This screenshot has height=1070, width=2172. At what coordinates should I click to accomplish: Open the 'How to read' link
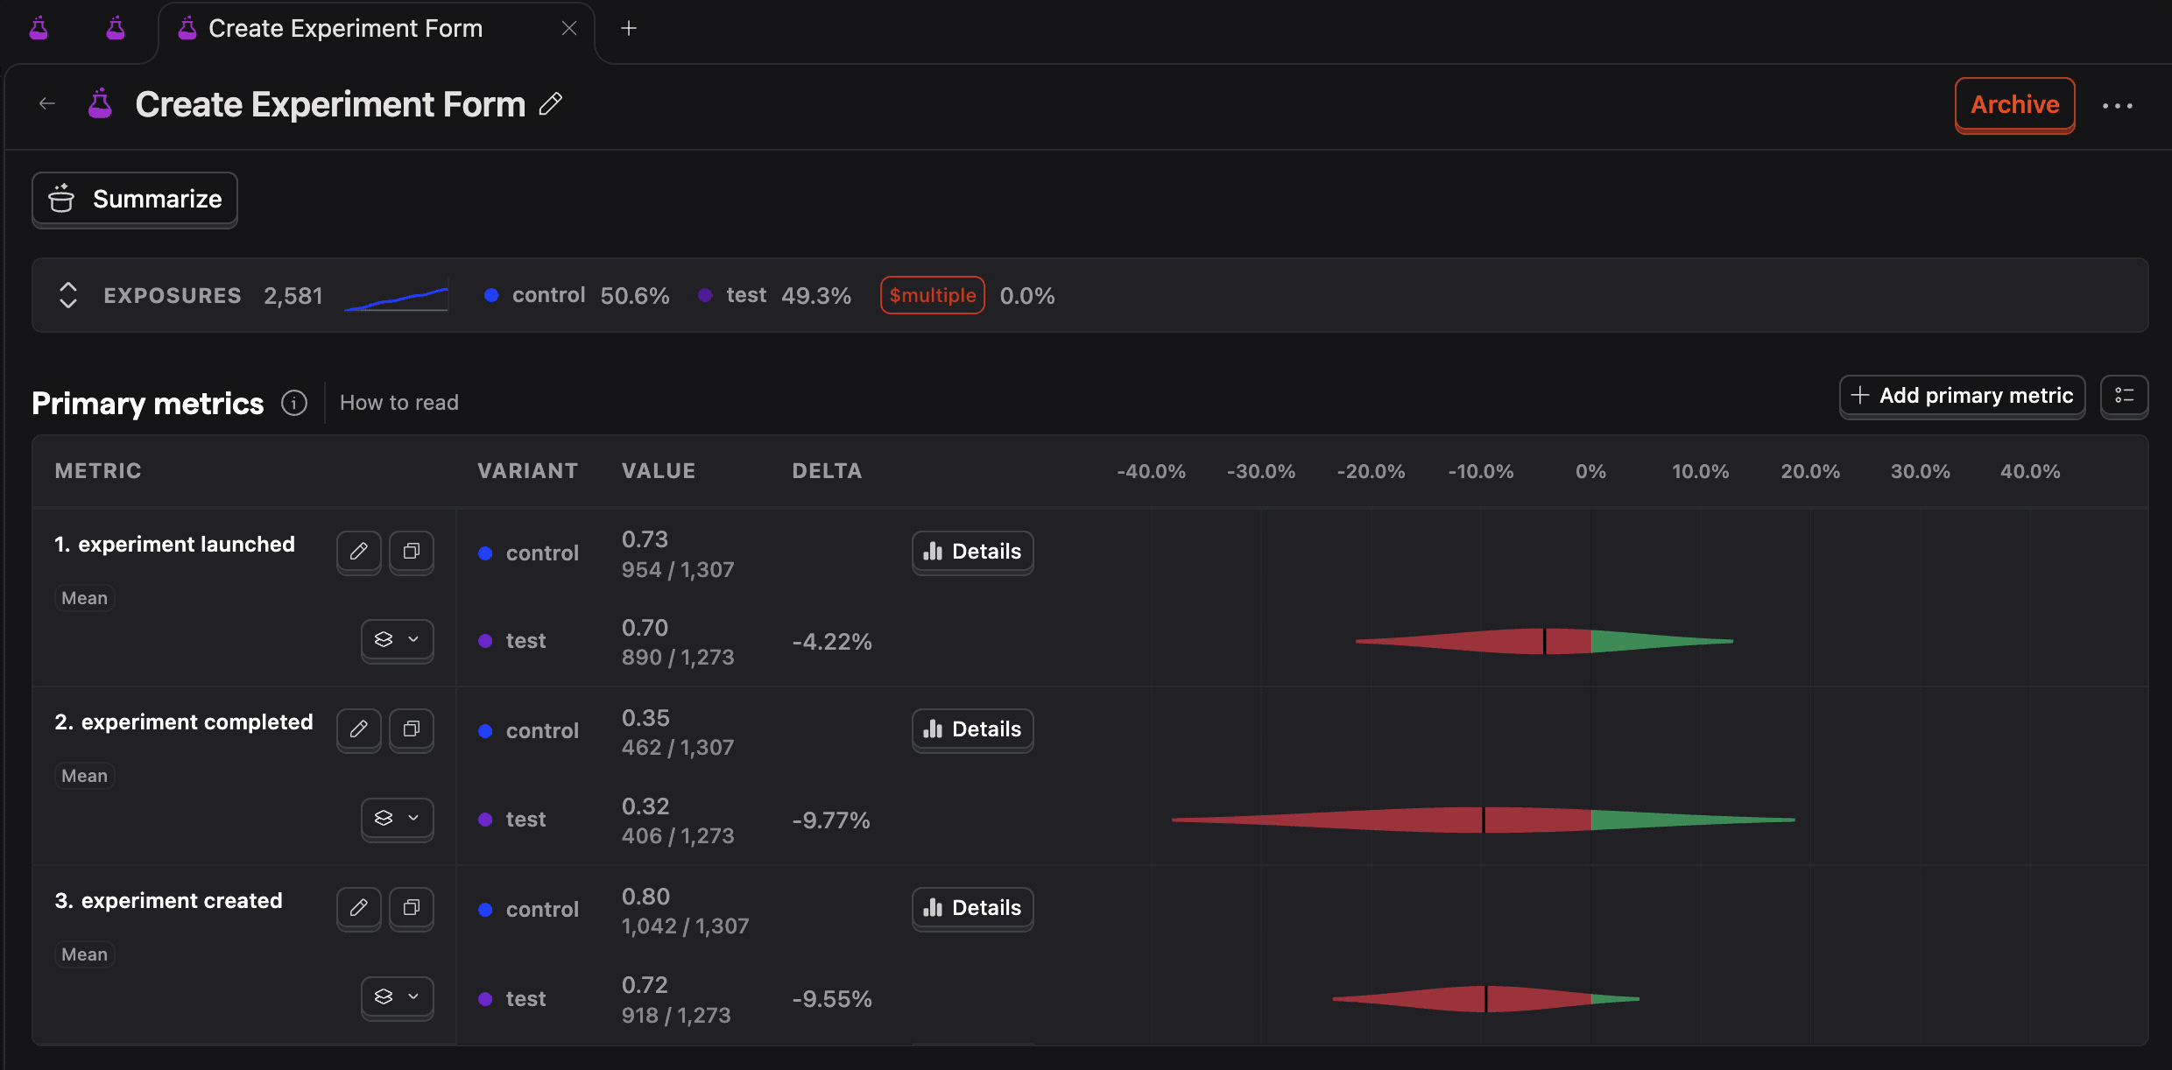point(398,403)
